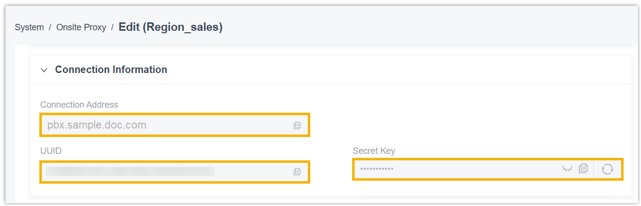Go to System in breadcrumb
The width and height of the screenshot is (641, 206).
pos(29,27)
